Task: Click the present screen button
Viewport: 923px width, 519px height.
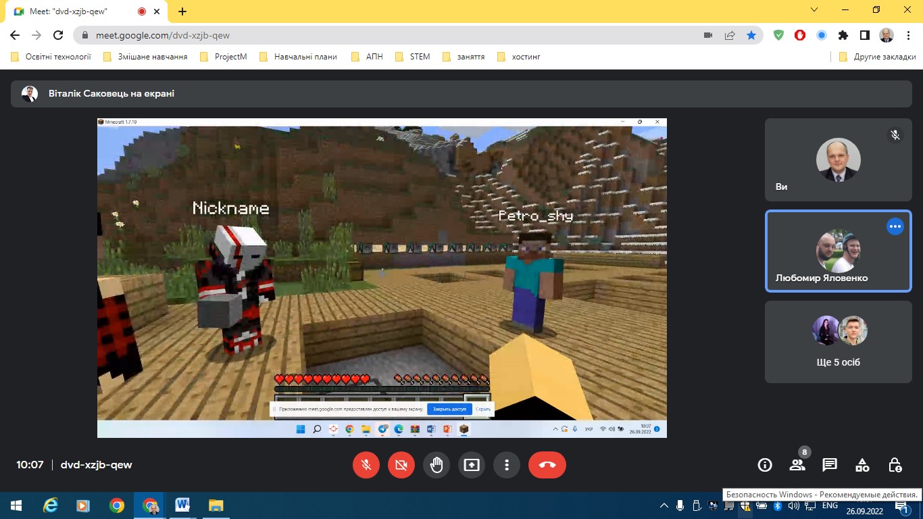Action: click(471, 465)
